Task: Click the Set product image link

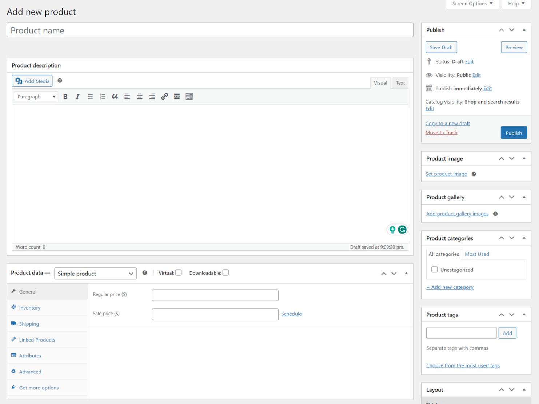Action: [446, 174]
